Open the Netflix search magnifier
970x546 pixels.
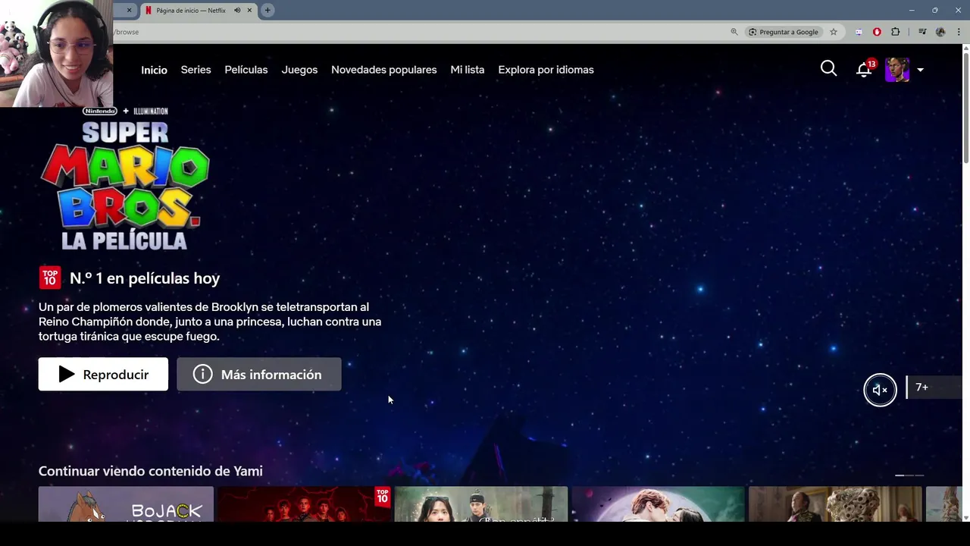(828, 69)
